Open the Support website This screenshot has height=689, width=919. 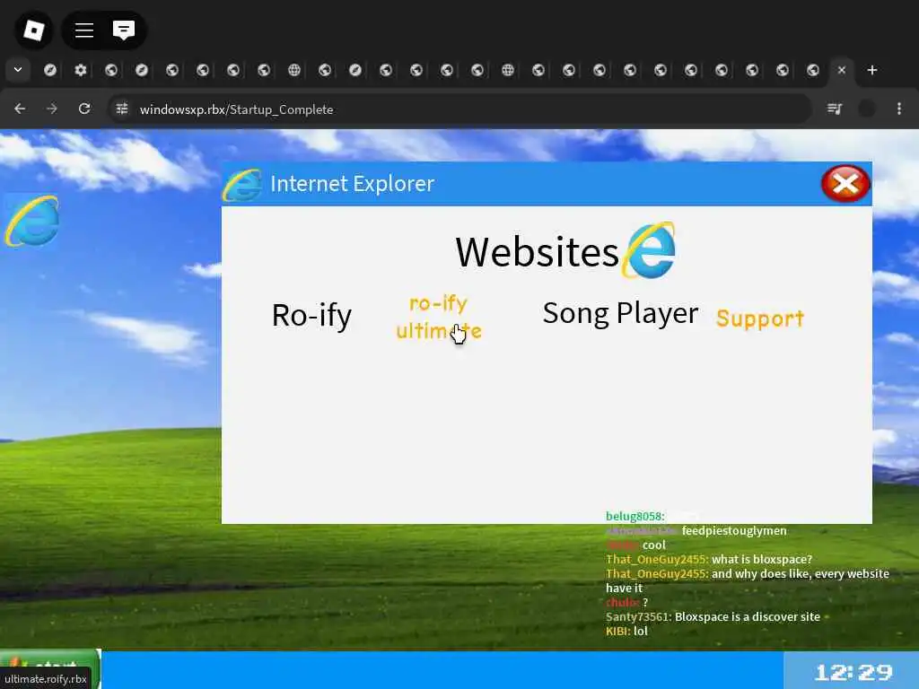point(760,318)
